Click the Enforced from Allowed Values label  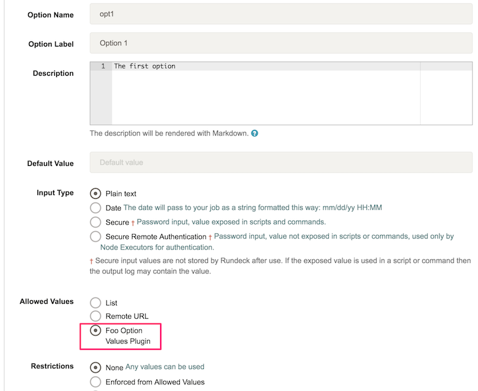coord(155,382)
